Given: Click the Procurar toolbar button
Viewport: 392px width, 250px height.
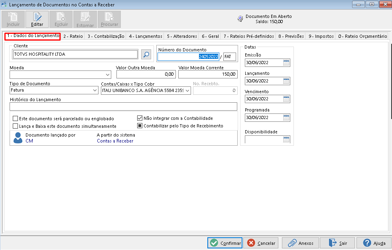Looking at the screenshot, I should [x=109, y=19].
